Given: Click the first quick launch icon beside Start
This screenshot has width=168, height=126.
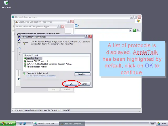Looking at the screenshot, I should (x=21, y=124).
